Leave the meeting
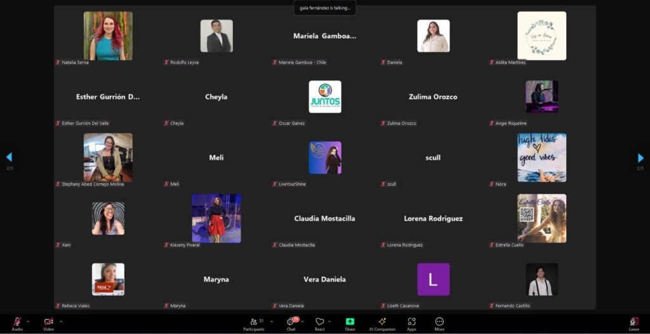650x334 pixels. point(634,324)
